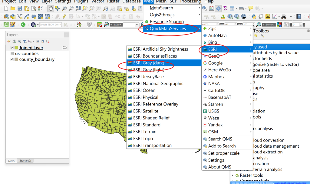Click enable additional providers link
The width and height of the screenshot is (310, 184).
pos(287,182)
